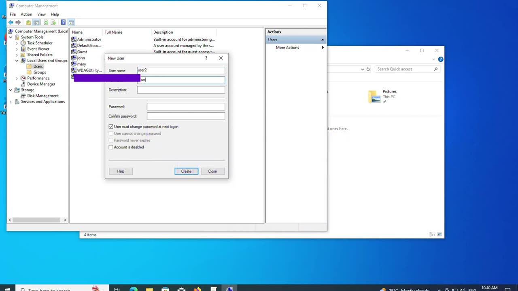Expand the Shared Folders node arrow
518x291 pixels.
(17, 55)
